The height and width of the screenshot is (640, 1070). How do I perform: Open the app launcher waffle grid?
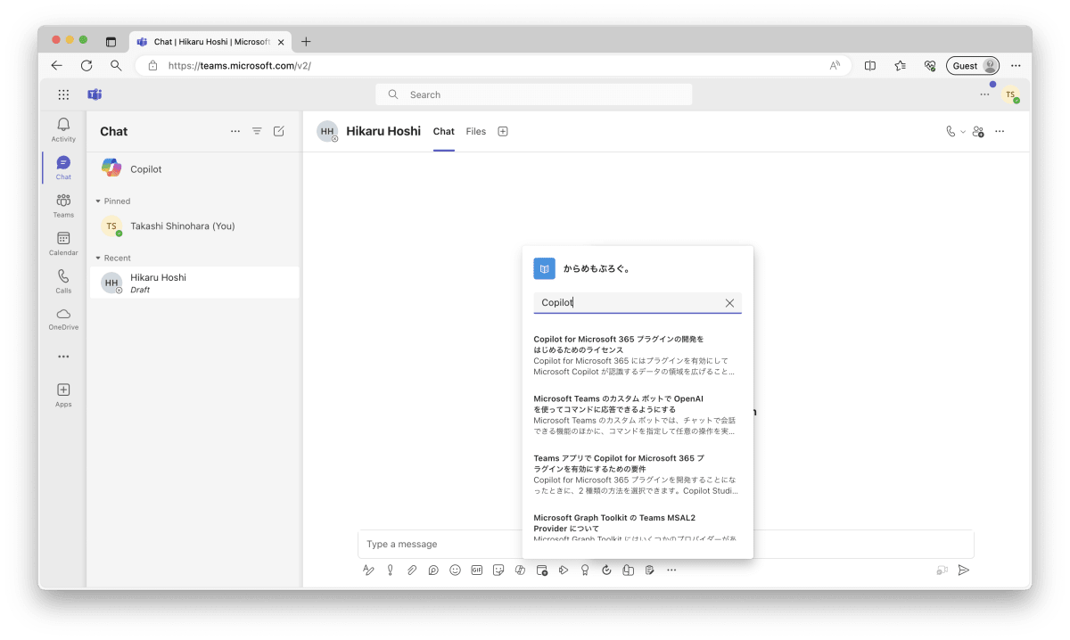point(63,94)
